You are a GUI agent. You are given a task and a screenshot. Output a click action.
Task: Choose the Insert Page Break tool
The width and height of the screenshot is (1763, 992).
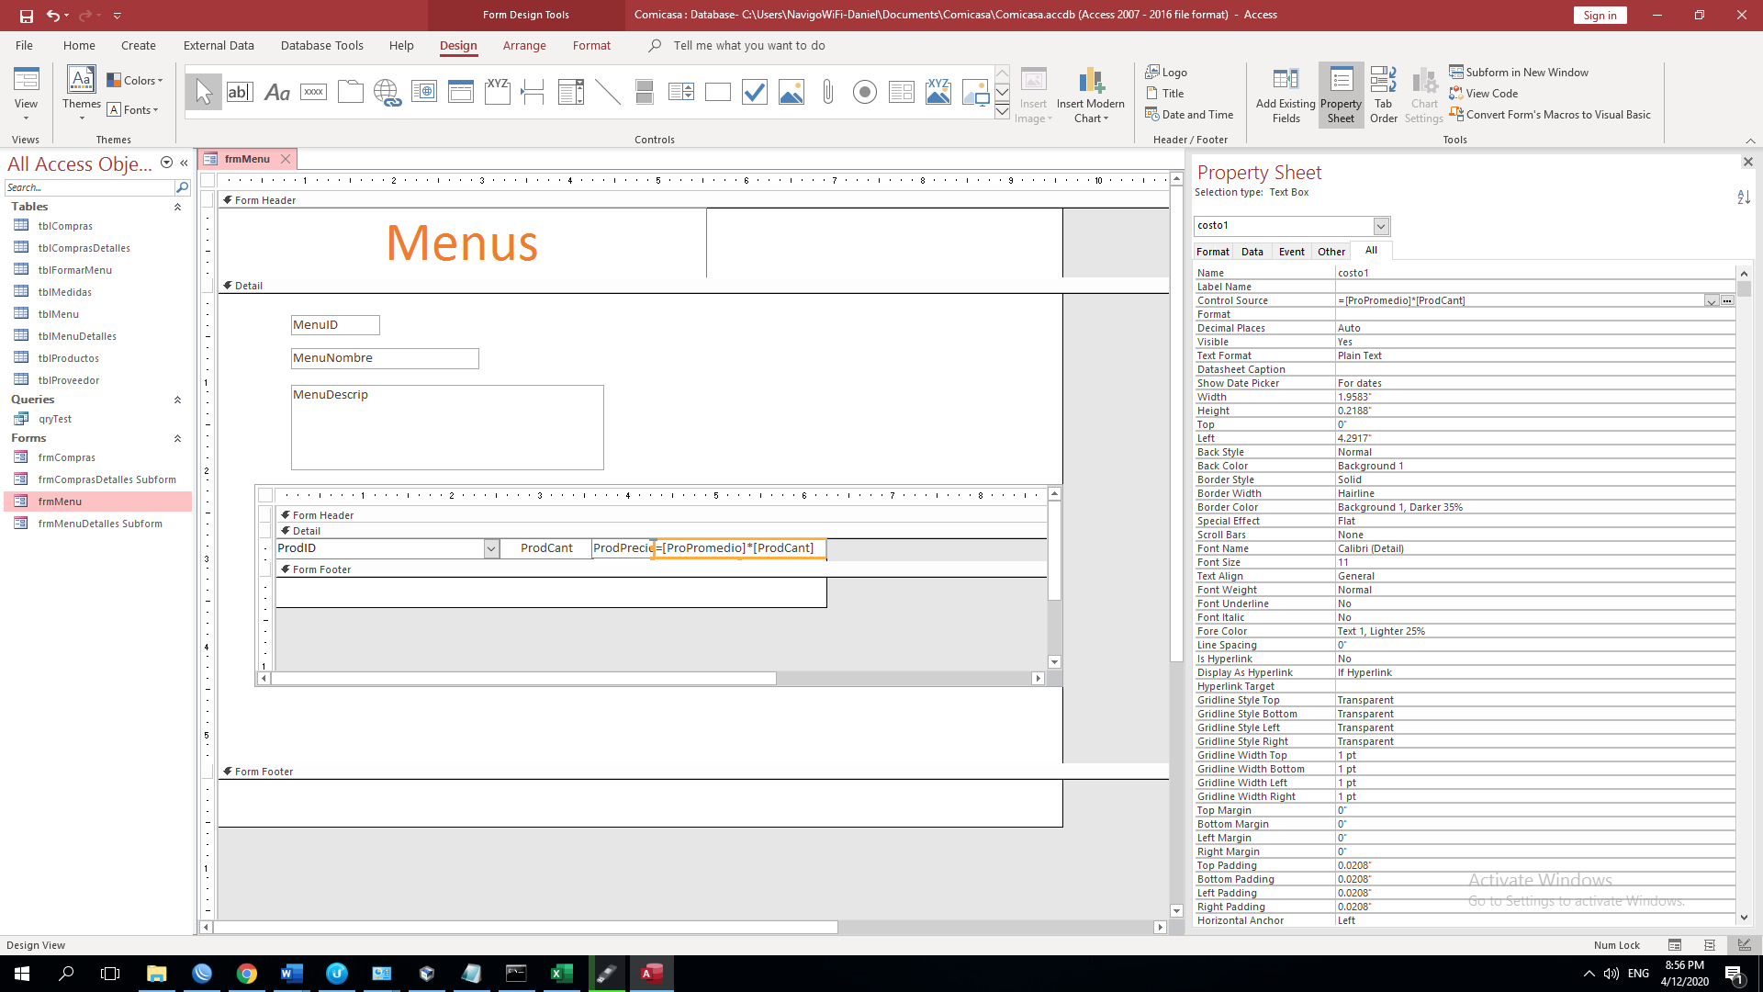click(x=533, y=92)
